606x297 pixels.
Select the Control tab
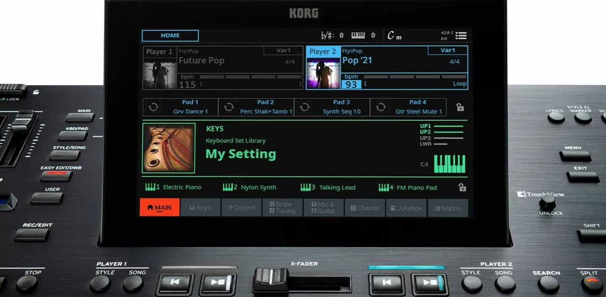pyautogui.click(x=241, y=208)
